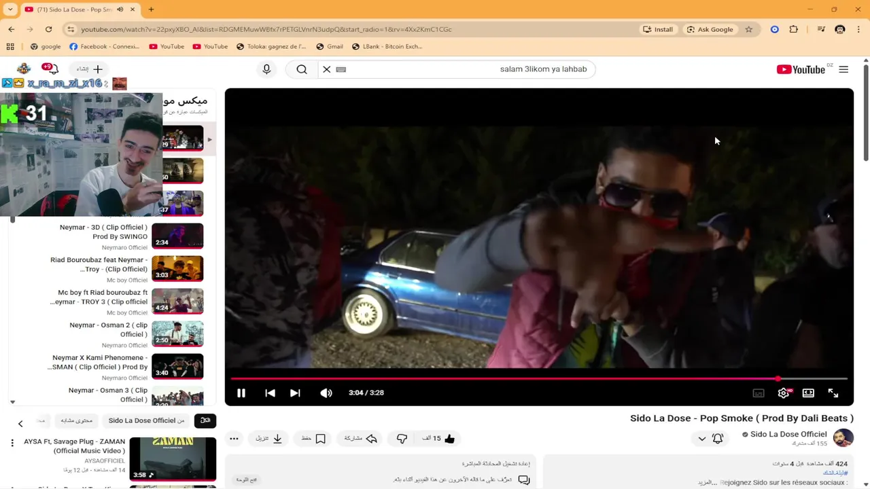Open AYSA Ft, Savage Plug - ZAMAN

coord(75,446)
